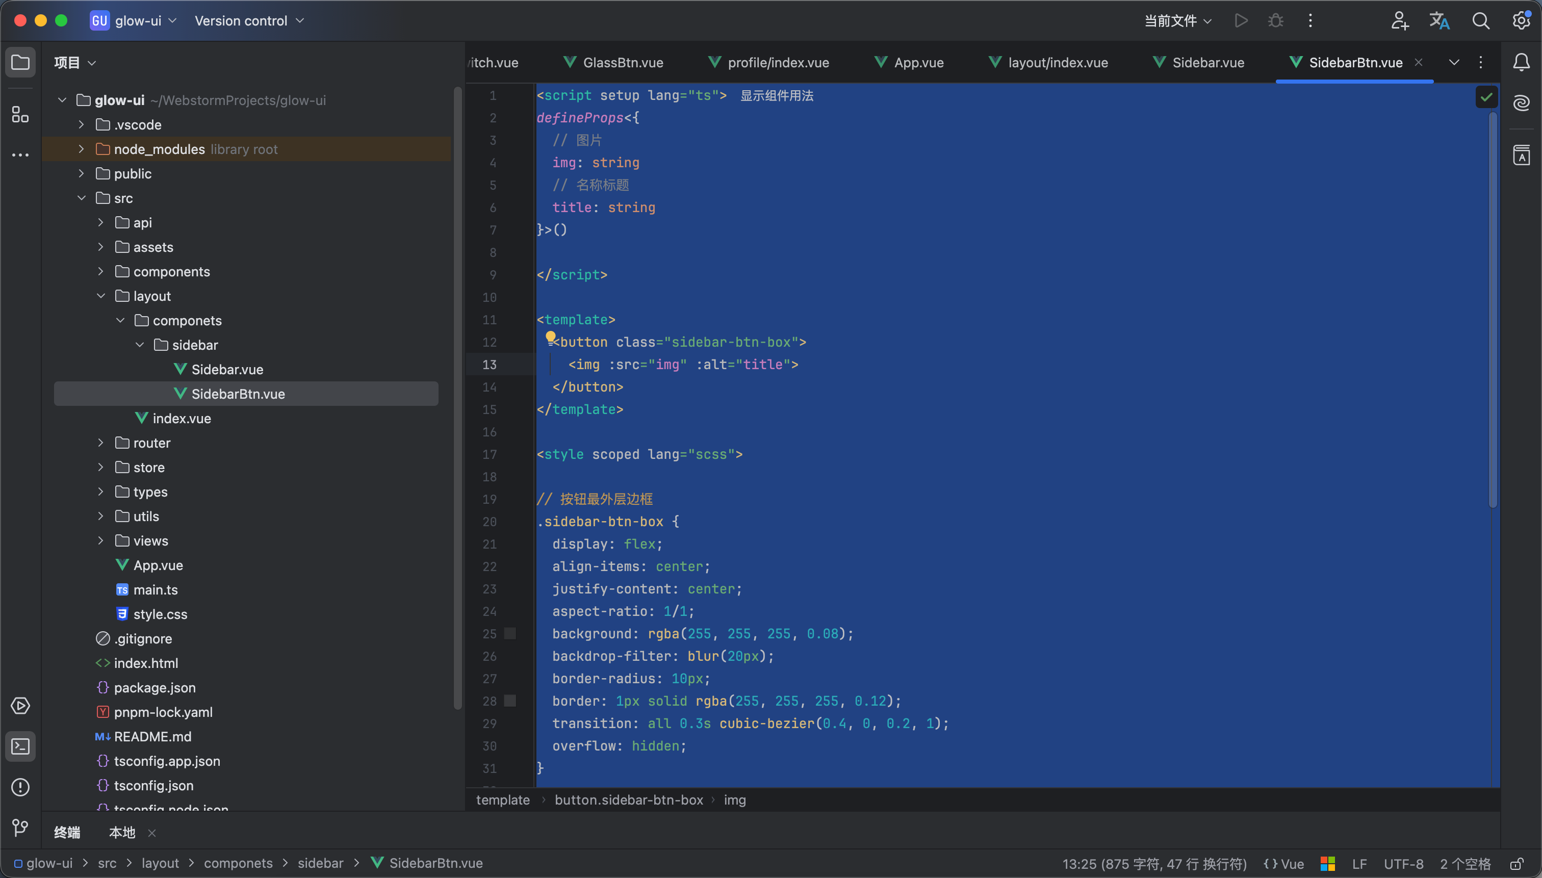
Task: Click the color swatch on line 25
Action: [510, 633]
